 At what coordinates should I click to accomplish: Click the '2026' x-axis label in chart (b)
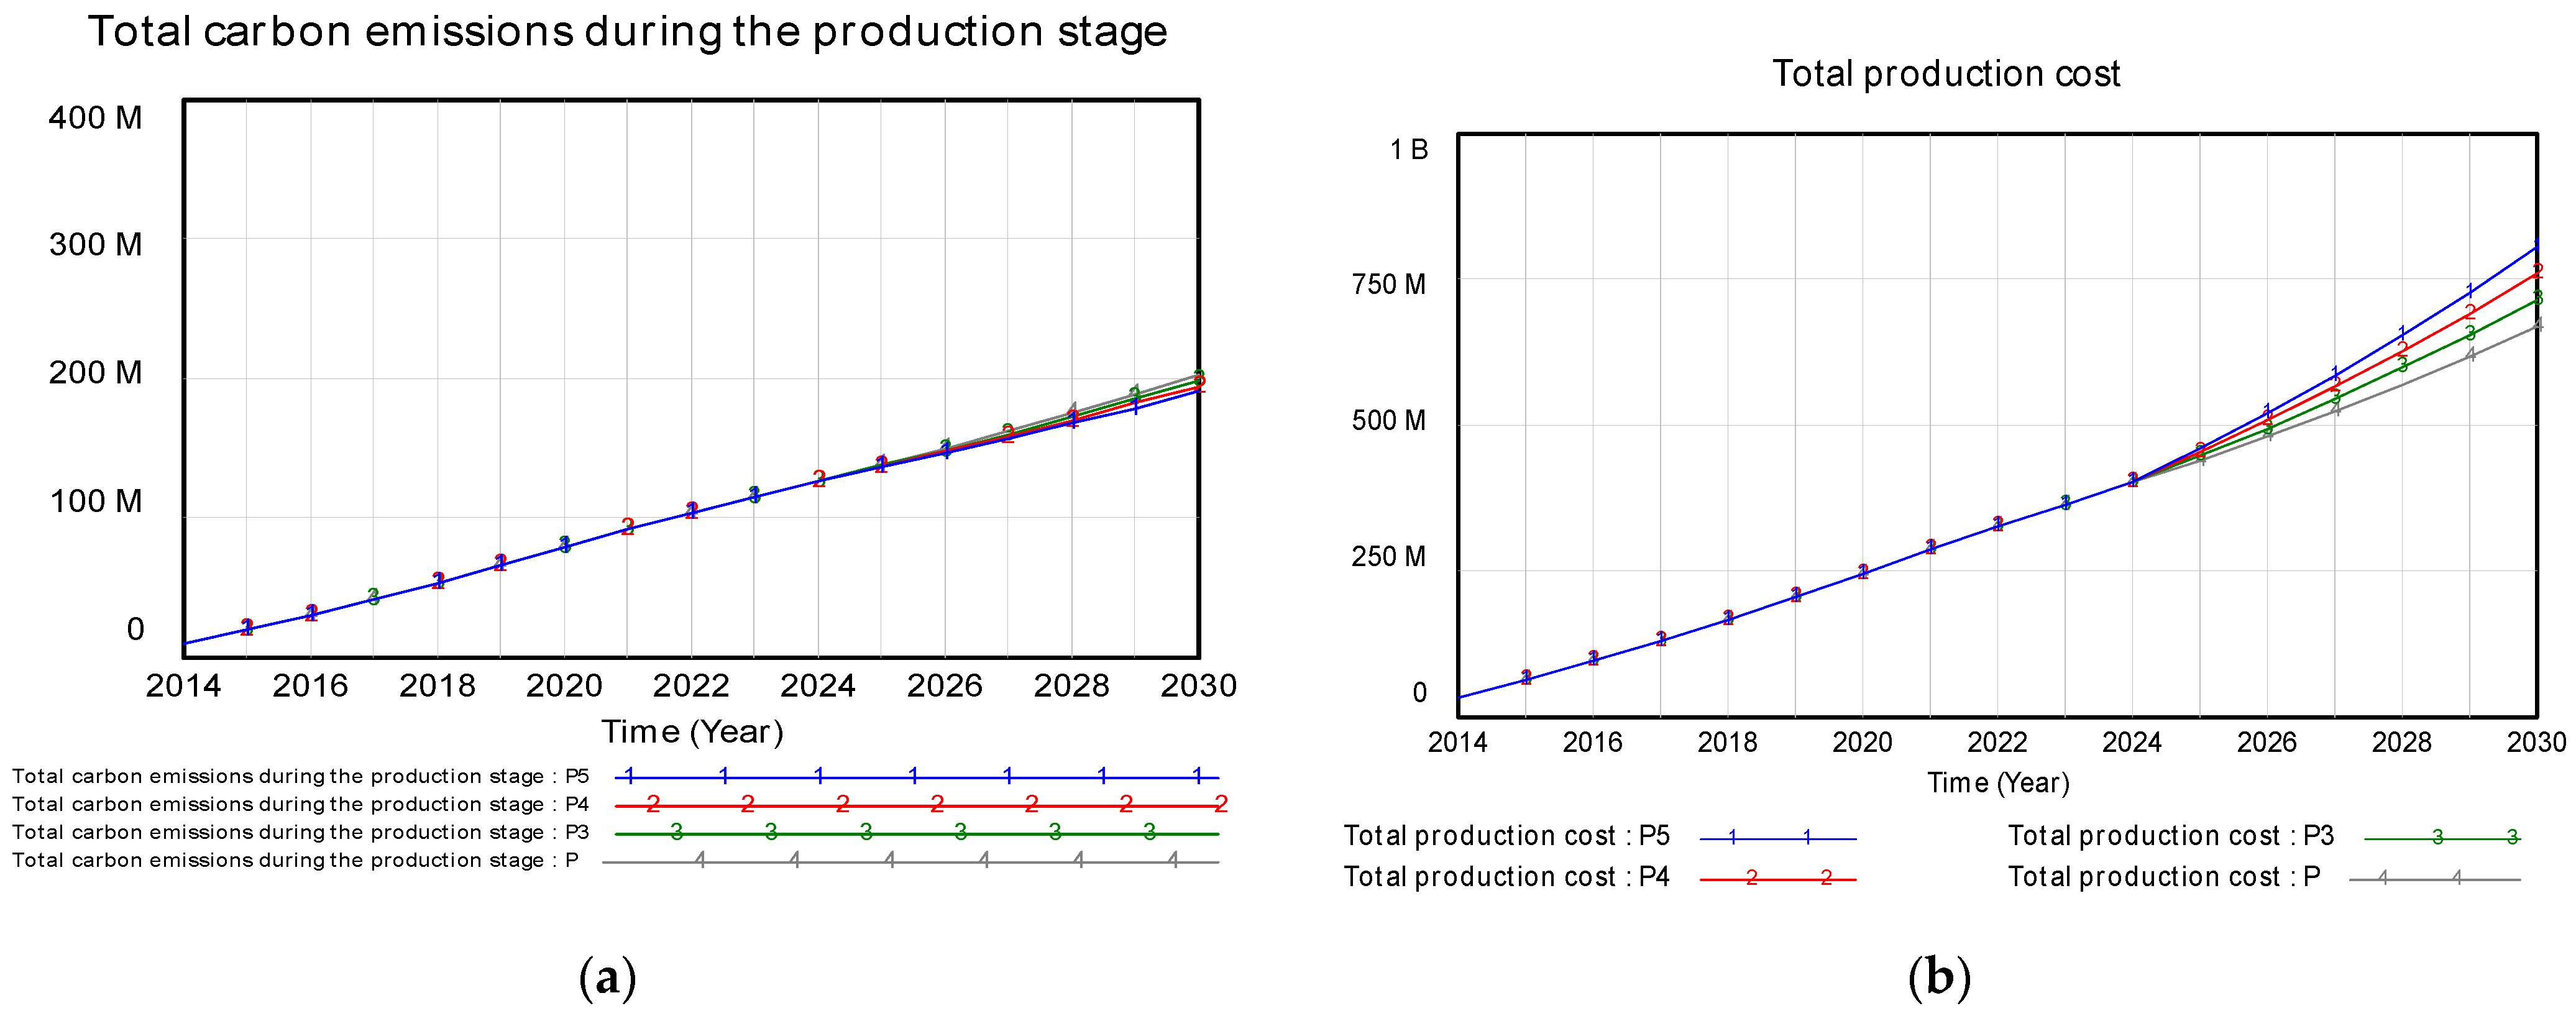(2267, 743)
